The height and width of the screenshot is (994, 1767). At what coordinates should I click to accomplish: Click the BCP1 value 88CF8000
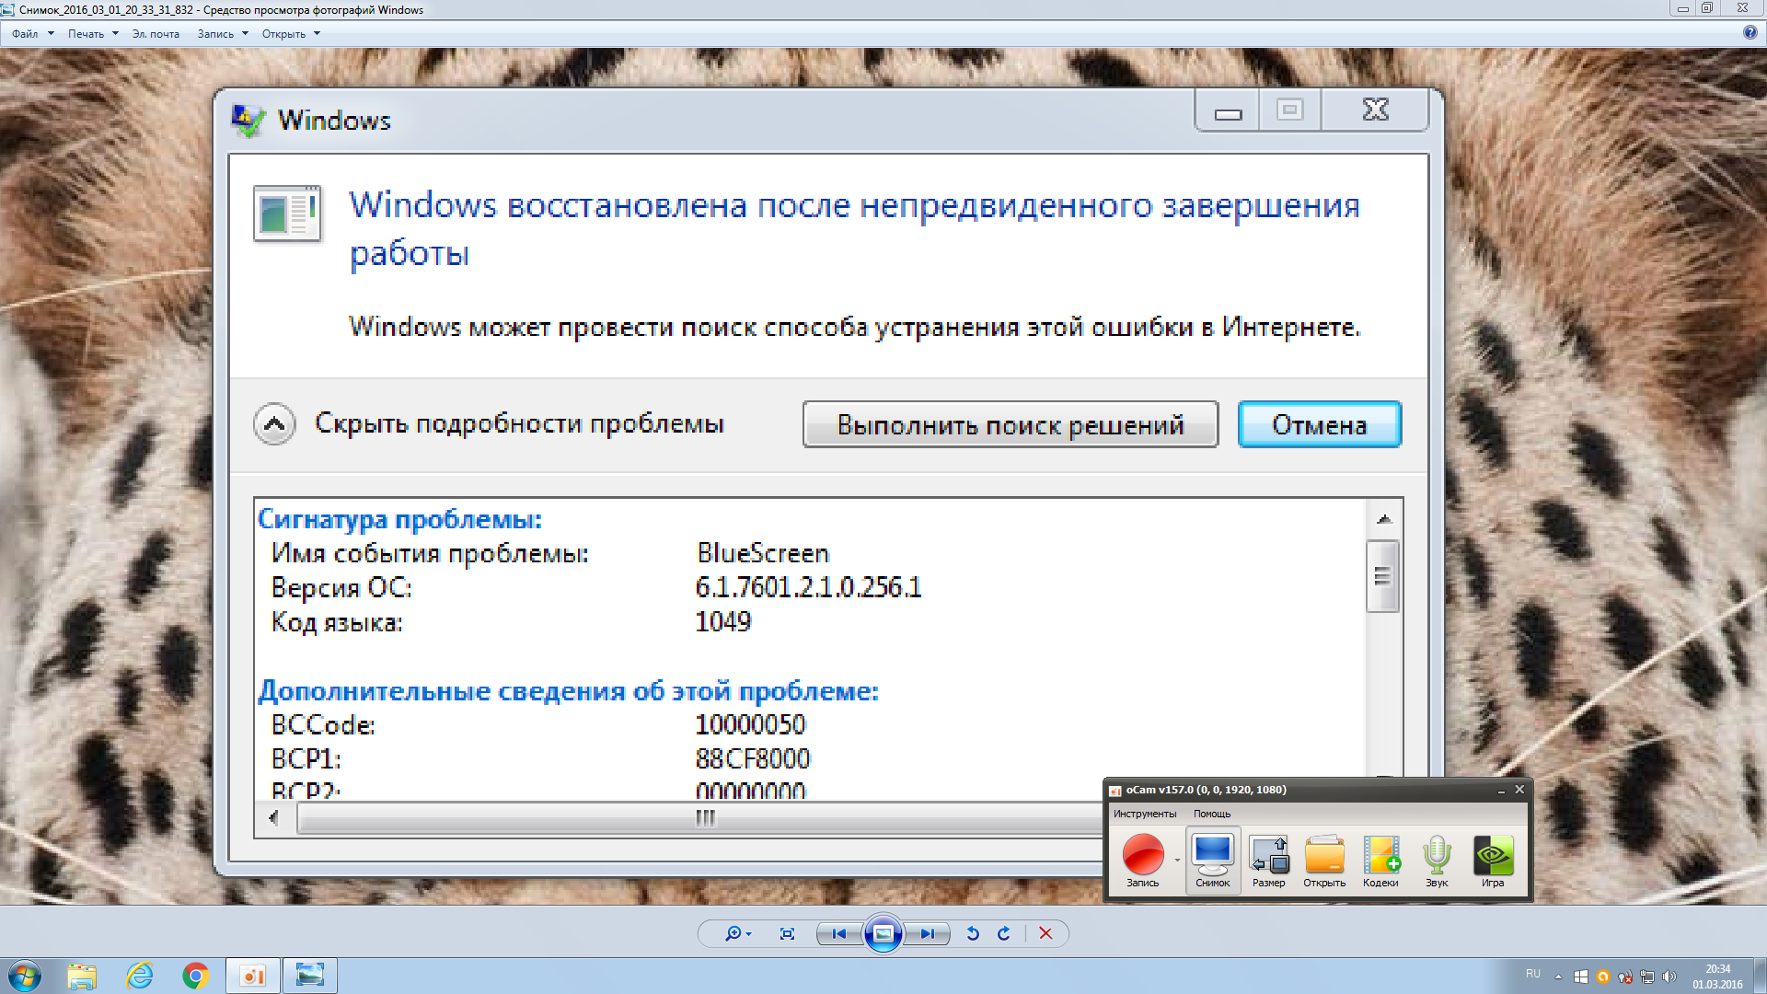point(753,758)
